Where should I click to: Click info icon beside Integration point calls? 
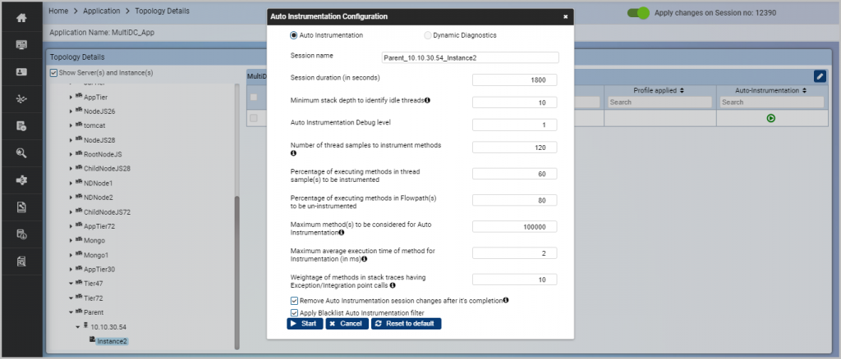[x=393, y=286]
